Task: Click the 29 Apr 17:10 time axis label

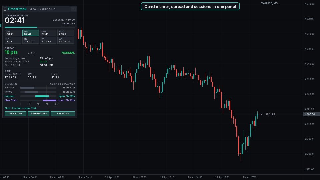Action: 250,177
